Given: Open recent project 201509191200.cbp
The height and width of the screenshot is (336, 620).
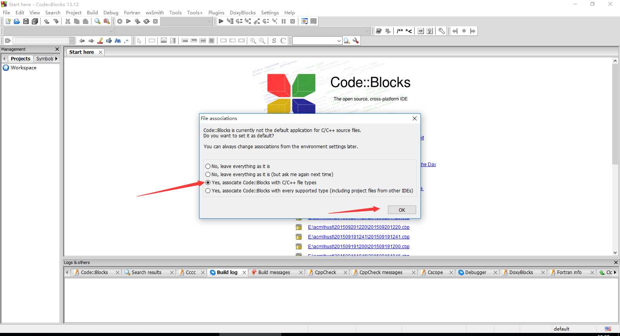Looking at the screenshot, I should tap(358, 247).
